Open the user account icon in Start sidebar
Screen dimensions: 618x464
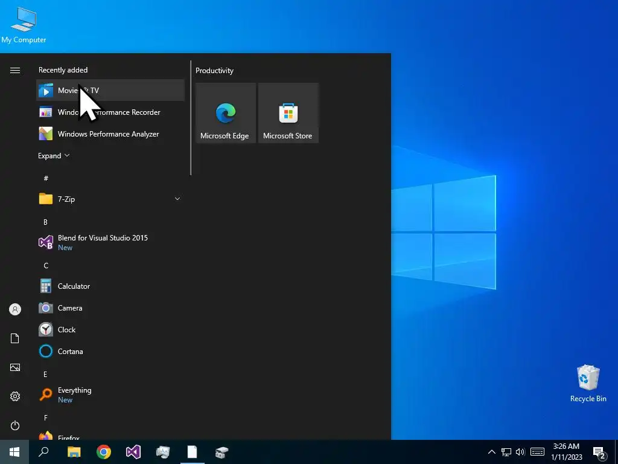15,309
